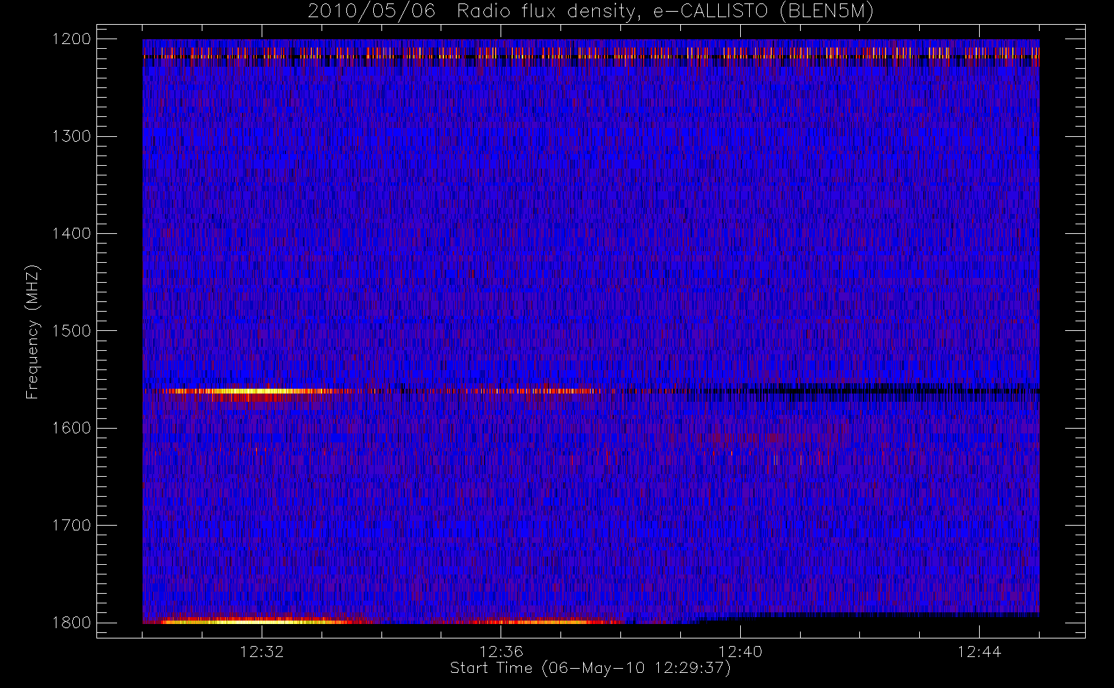Click the 1700 frequency tick label
This screenshot has height=688, width=1114.
[x=72, y=526]
